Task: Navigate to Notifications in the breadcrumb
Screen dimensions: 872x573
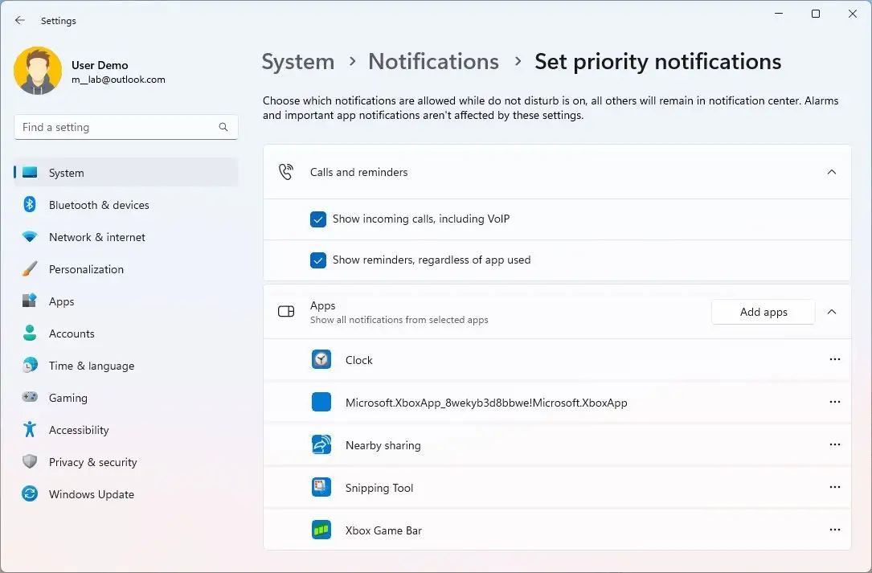Action: coord(433,62)
